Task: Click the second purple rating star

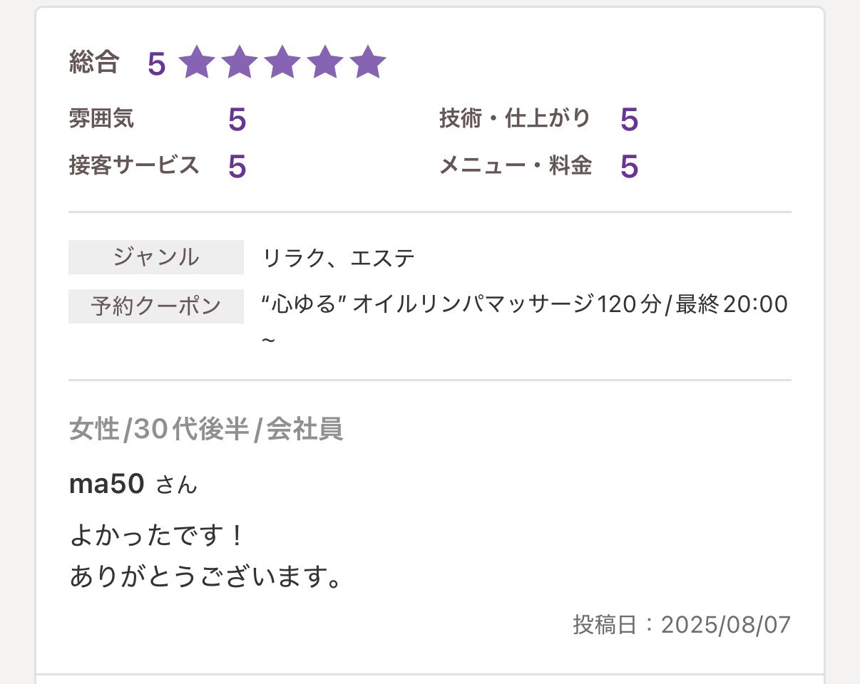Action: (x=239, y=63)
